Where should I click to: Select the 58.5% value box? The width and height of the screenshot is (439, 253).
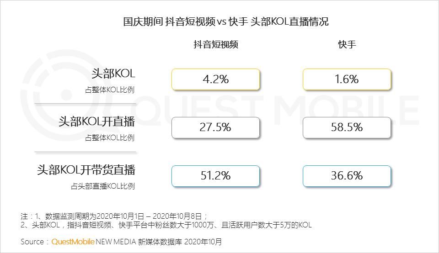coord(347,128)
